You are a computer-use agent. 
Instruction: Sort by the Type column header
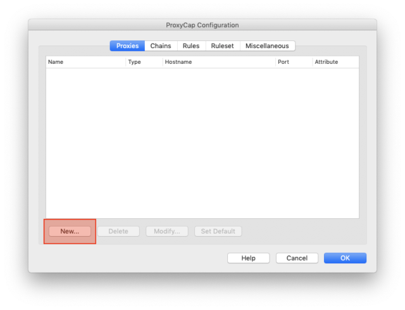144,62
